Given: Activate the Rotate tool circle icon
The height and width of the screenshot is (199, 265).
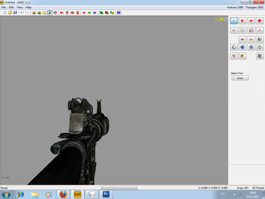Looking at the screenshot, I should coord(242,30).
